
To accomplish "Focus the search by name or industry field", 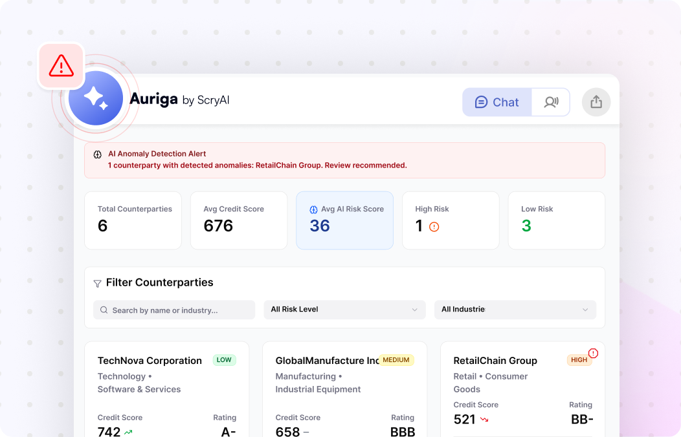I will [174, 310].
